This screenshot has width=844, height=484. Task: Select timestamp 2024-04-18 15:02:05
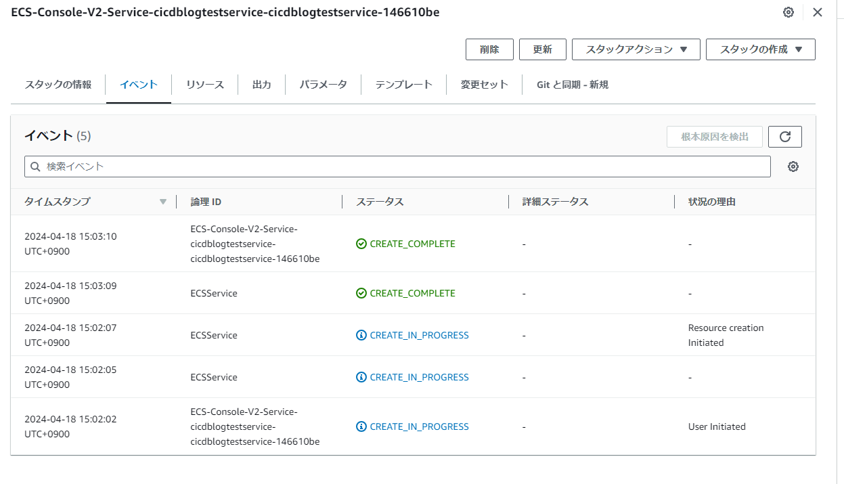click(x=70, y=377)
